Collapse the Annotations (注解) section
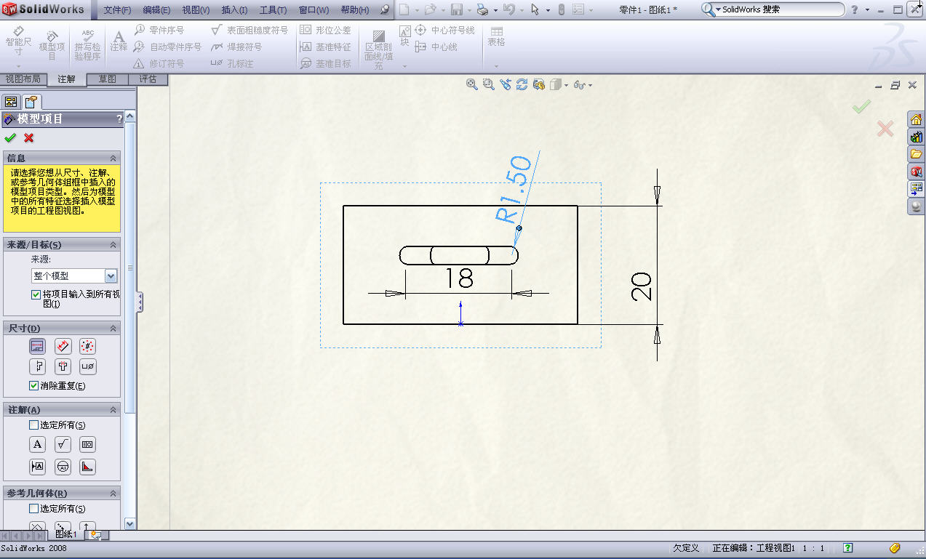Viewport: 926px width, 559px height. coord(113,410)
